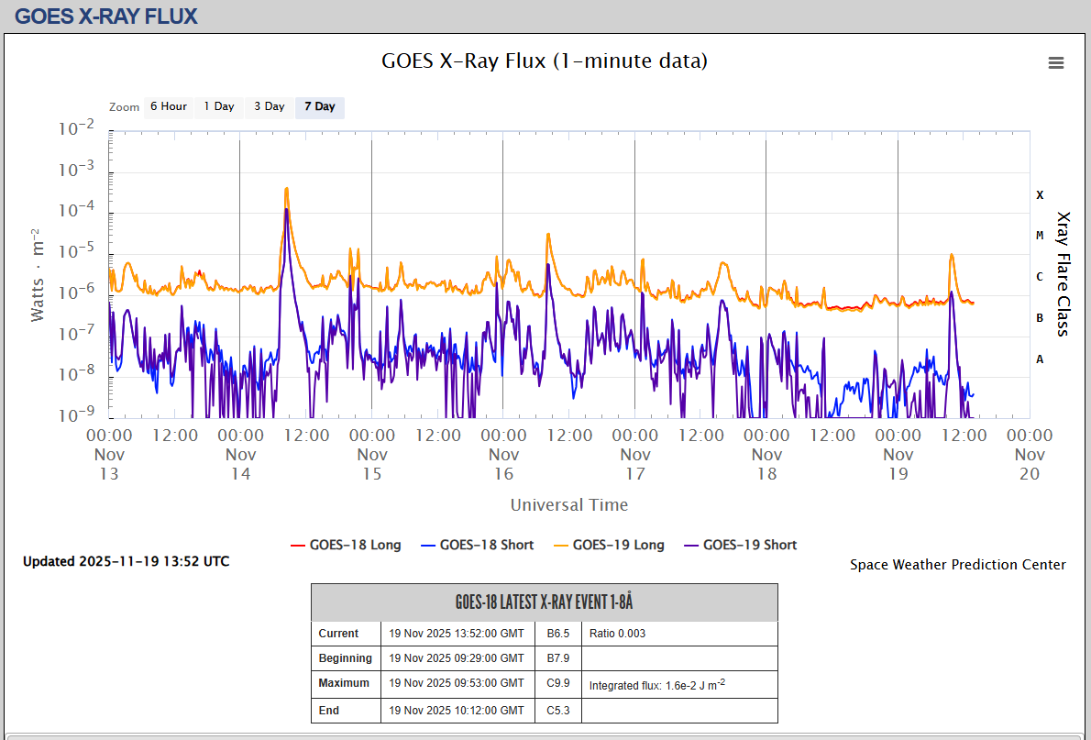Click the 'Universal Time' axis label
Screen dimensions: 1091x740
[x=568, y=504]
